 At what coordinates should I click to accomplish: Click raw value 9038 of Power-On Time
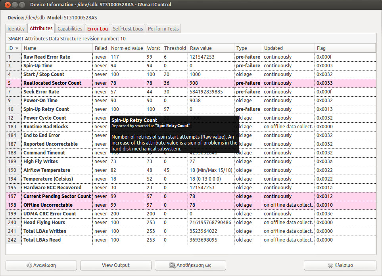[x=195, y=101]
